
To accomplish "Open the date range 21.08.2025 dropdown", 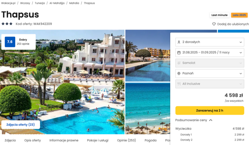I will coord(209,53).
